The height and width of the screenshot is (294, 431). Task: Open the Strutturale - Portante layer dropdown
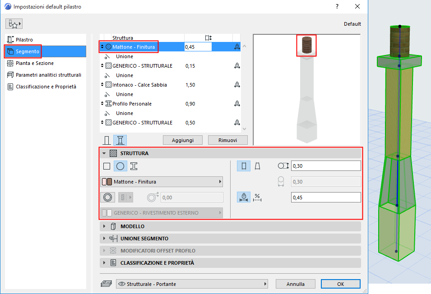click(x=192, y=284)
